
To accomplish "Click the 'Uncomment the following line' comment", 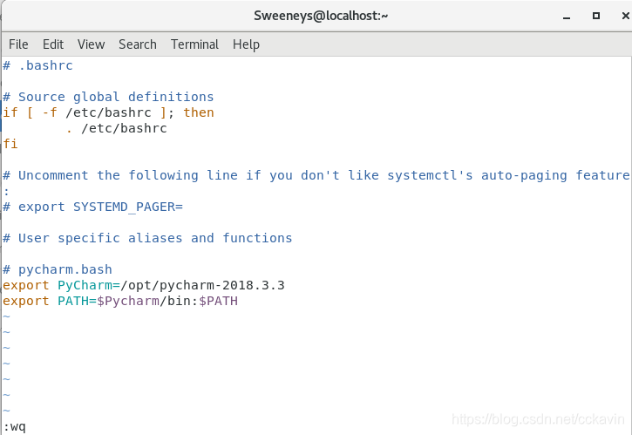I will (x=316, y=175).
